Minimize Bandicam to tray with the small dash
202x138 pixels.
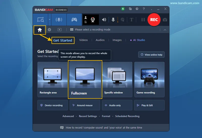(x=151, y=9)
